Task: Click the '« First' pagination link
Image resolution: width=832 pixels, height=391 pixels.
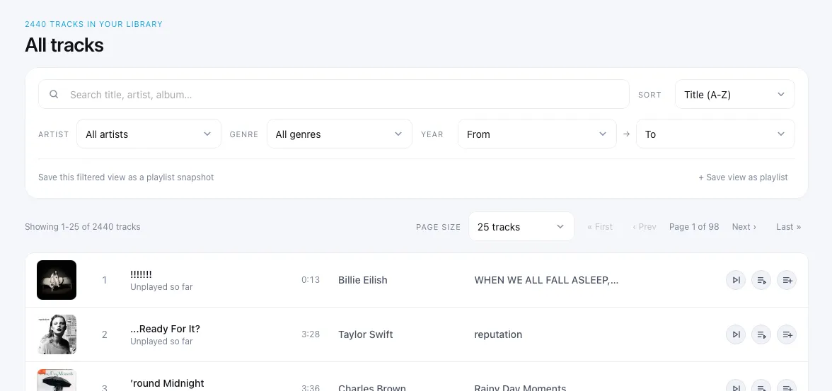Action: coord(600,226)
